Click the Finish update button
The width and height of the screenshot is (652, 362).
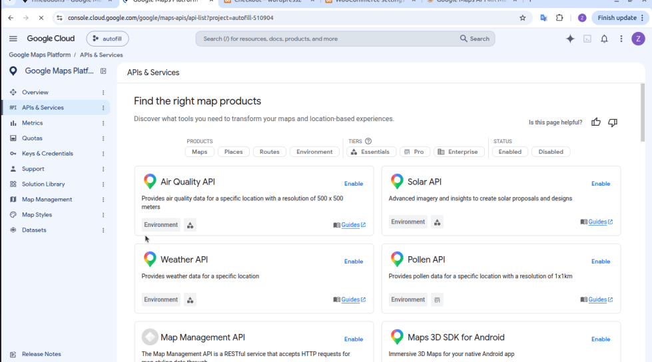621,18
